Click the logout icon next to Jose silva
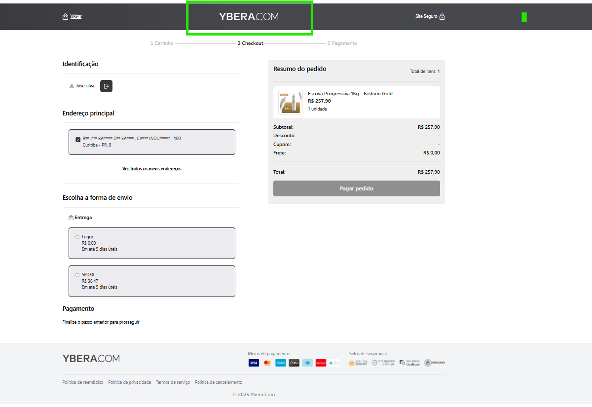Screen dimensions: 592x407 (107, 86)
